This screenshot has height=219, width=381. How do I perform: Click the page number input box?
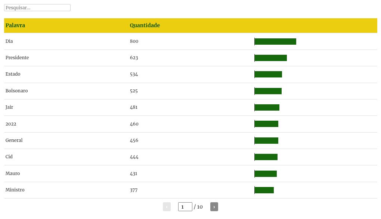click(185, 207)
